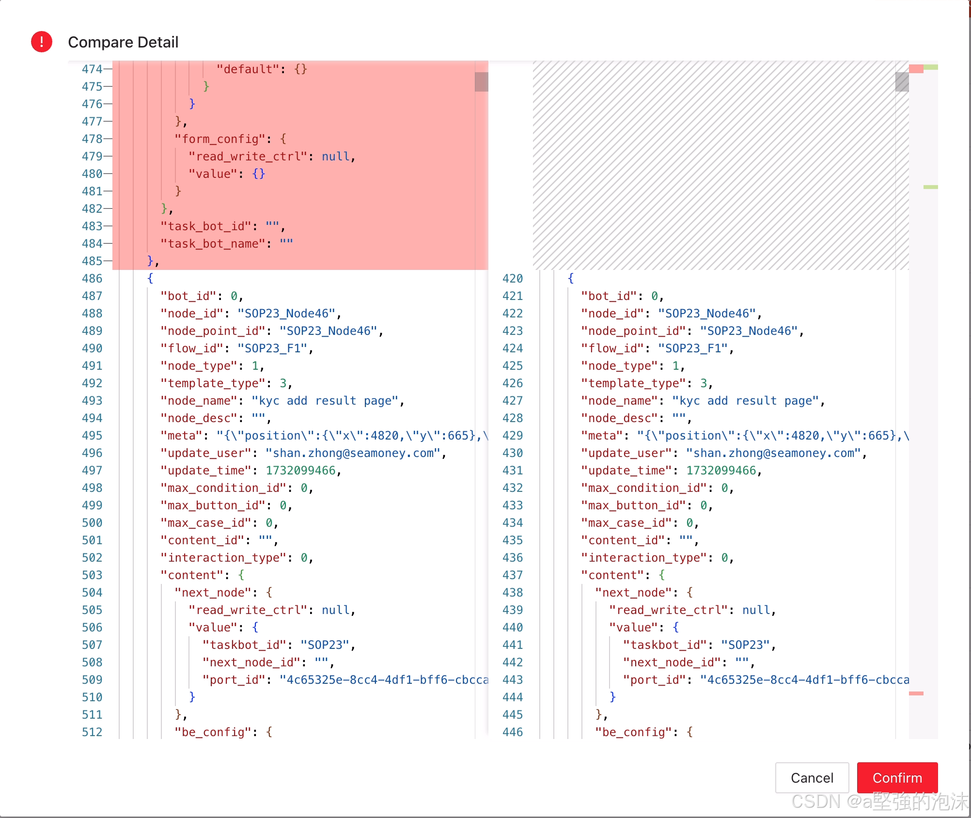Click the gray viewport indicator in the right minimap

click(x=902, y=81)
